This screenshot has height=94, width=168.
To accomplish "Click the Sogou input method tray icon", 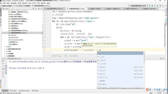I will (x=148, y=90).
